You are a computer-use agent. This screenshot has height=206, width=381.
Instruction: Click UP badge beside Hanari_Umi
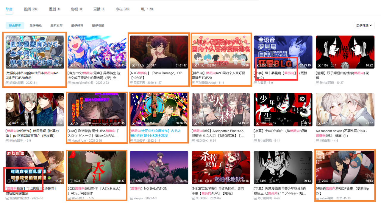(x=69, y=140)
